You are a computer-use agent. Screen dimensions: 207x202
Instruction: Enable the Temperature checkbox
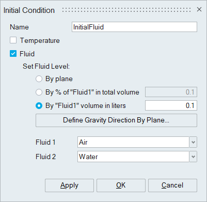click(x=13, y=40)
